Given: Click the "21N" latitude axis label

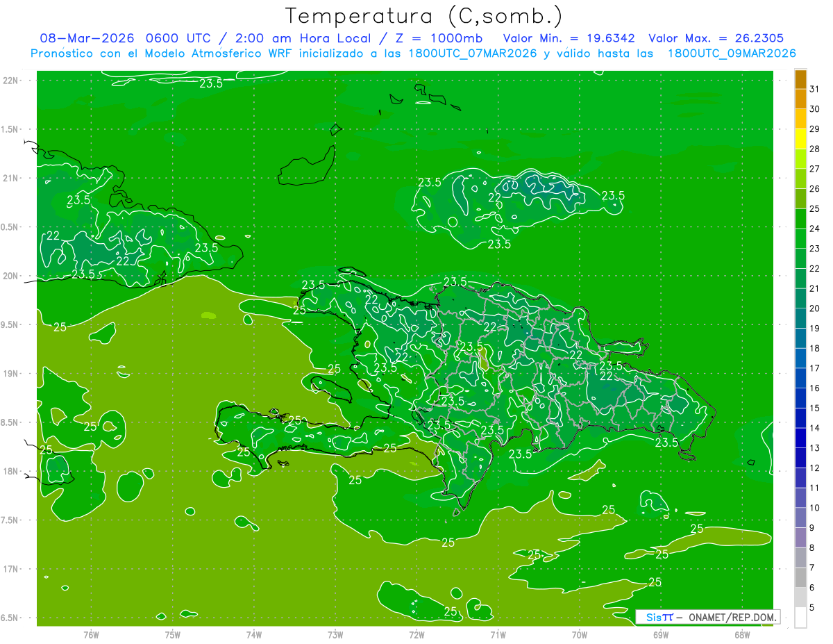Looking at the screenshot, I should coord(12,178).
